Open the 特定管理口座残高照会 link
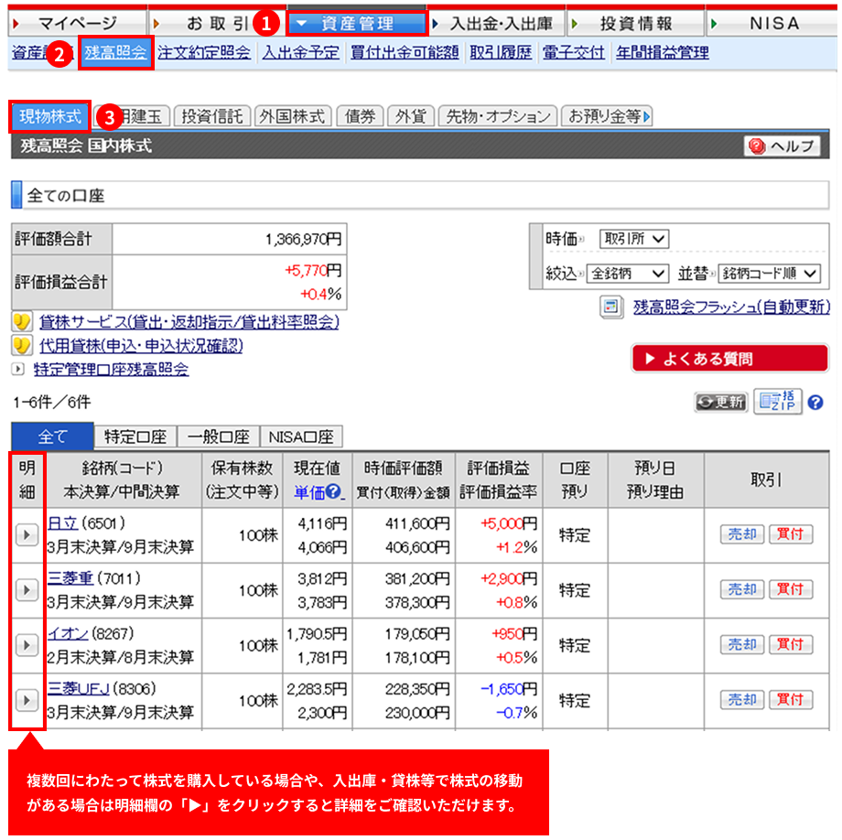The height and width of the screenshot is (840, 842). coord(111,370)
